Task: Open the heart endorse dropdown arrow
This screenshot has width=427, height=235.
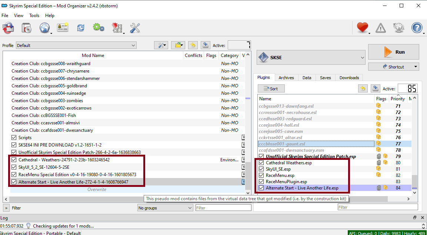Action: click(x=370, y=33)
